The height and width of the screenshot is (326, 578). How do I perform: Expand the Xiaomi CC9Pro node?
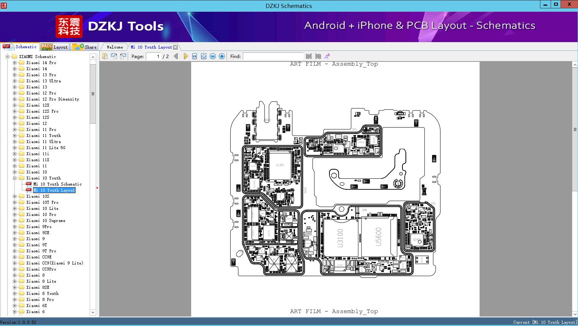(14, 269)
